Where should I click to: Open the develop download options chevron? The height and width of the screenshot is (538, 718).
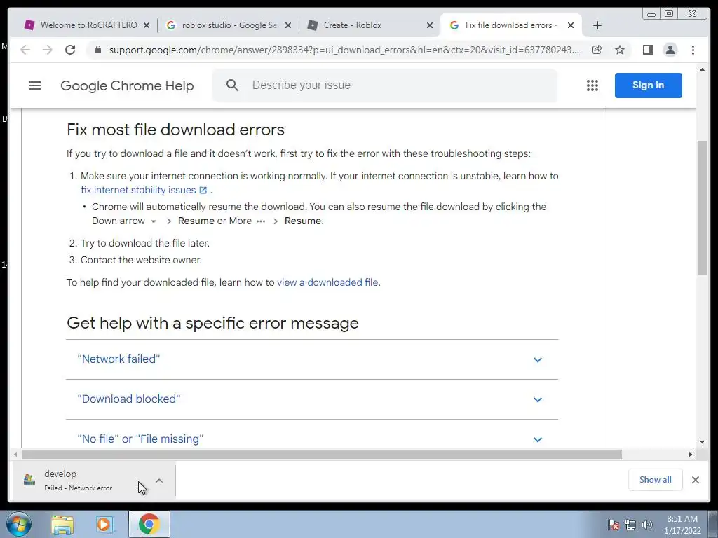pyautogui.click(x=159, y=481)
